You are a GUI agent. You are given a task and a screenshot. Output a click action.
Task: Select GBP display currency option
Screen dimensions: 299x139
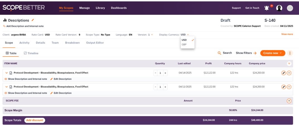click(x=187, y=45)
